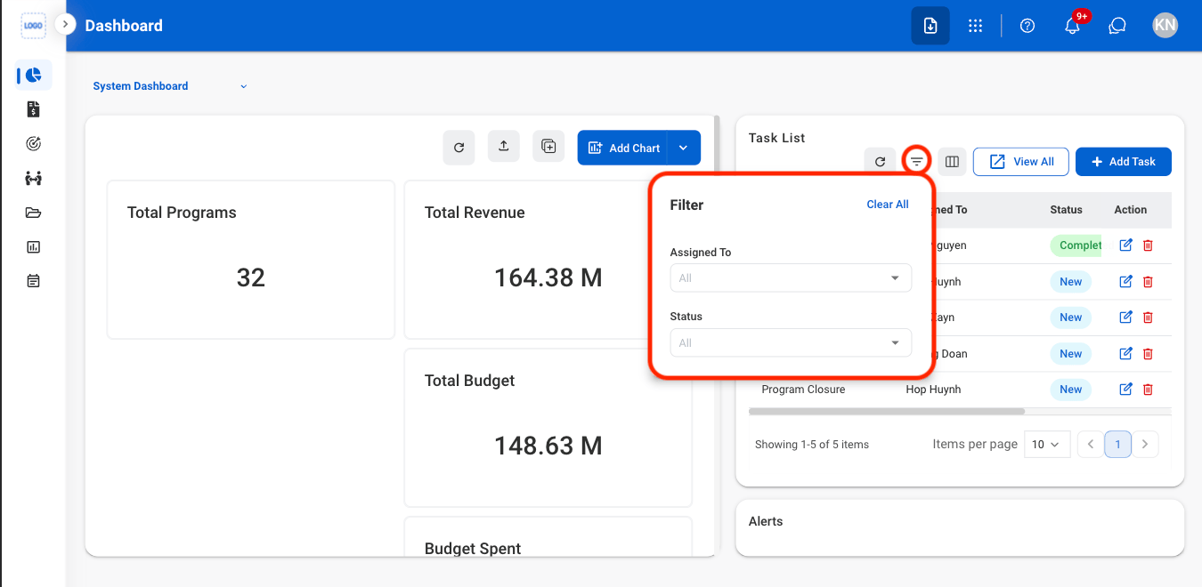The width and height of the screenshot is (1202, 587).
Task: Select page 1 in pagination
Action: click(1117, 444)
